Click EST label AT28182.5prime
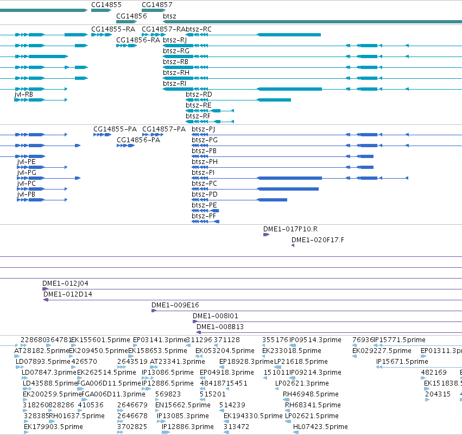This screenshot has height=435, width=462. [42, 351]
